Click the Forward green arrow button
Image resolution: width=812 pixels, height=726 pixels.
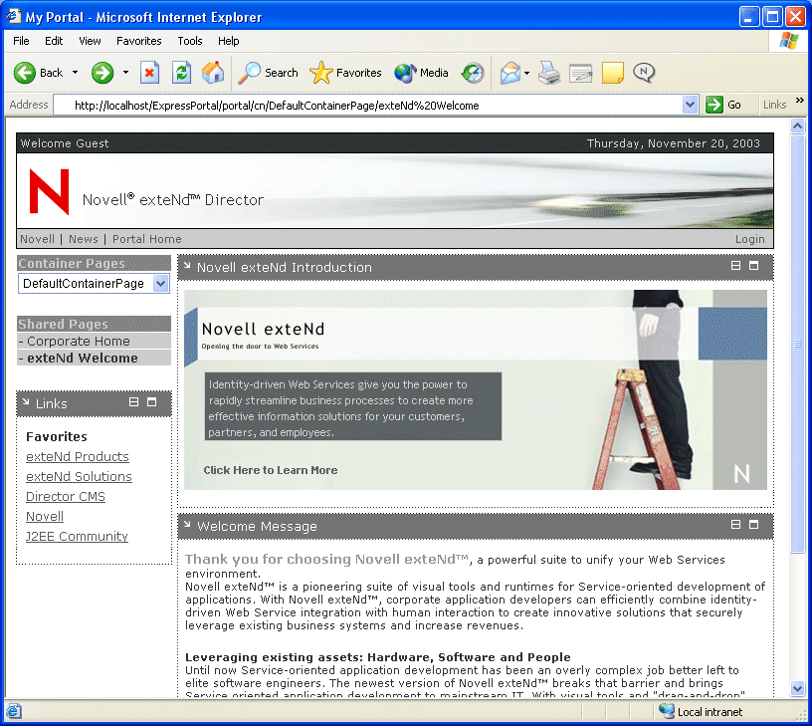point(102,73)
